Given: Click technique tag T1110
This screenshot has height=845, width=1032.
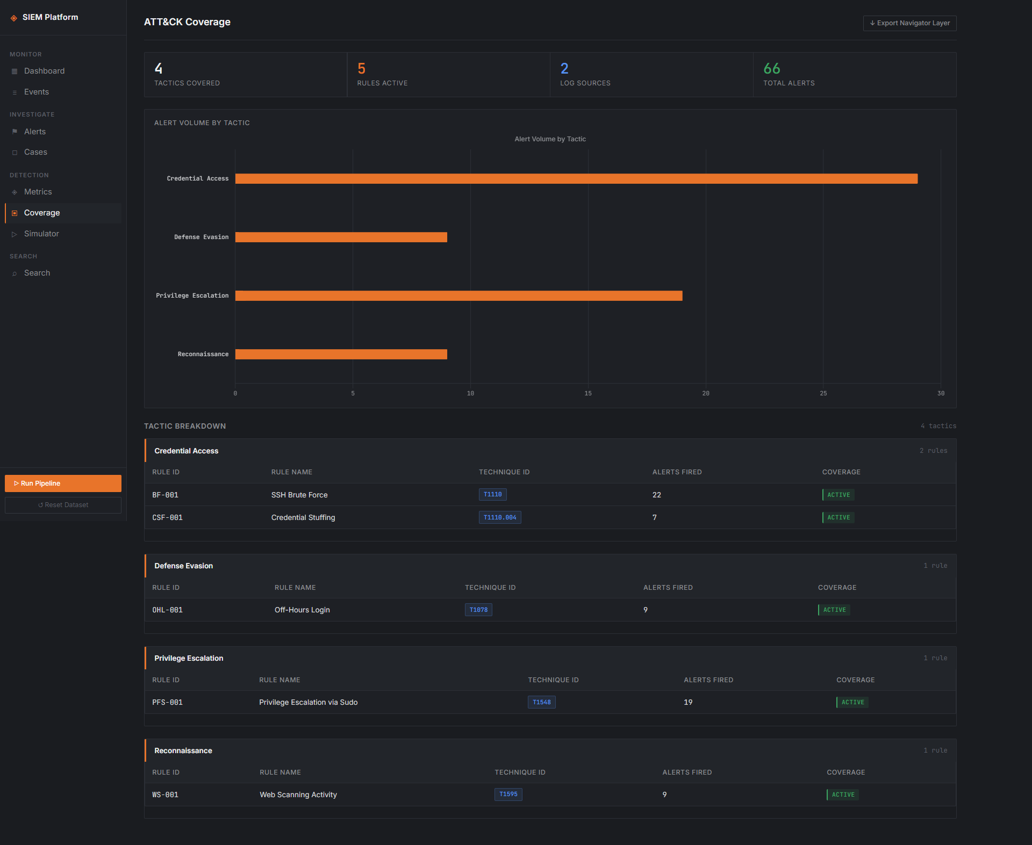Looking at the screenshot, I should pyautogui.click(x=492, y=494).
